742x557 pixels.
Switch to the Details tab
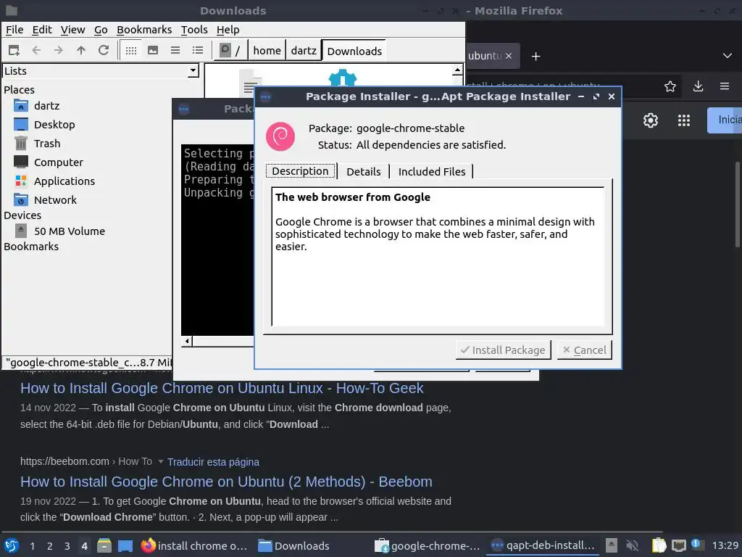coord(364,171)
